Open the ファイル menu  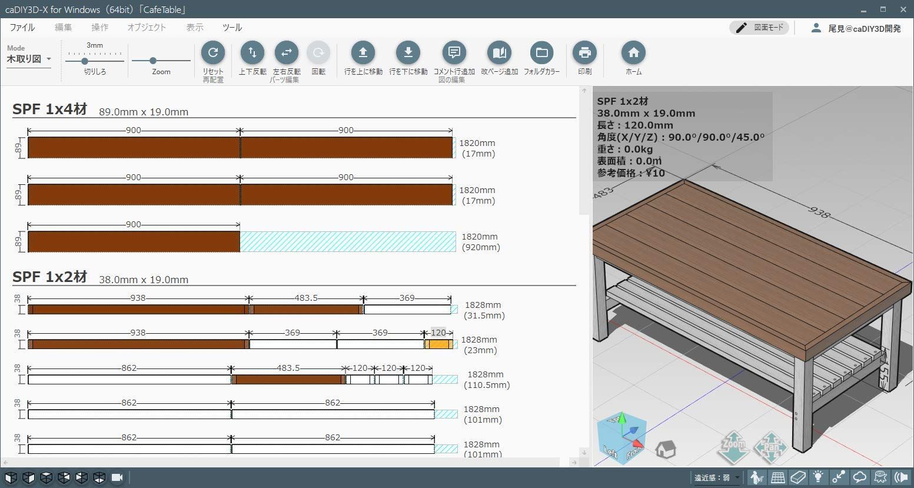pyautogui.click(x=22, y=27)
